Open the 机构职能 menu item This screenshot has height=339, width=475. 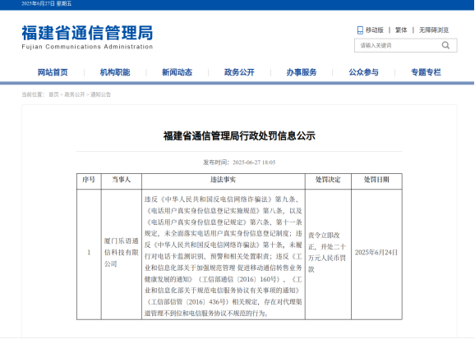pos(115,72)
